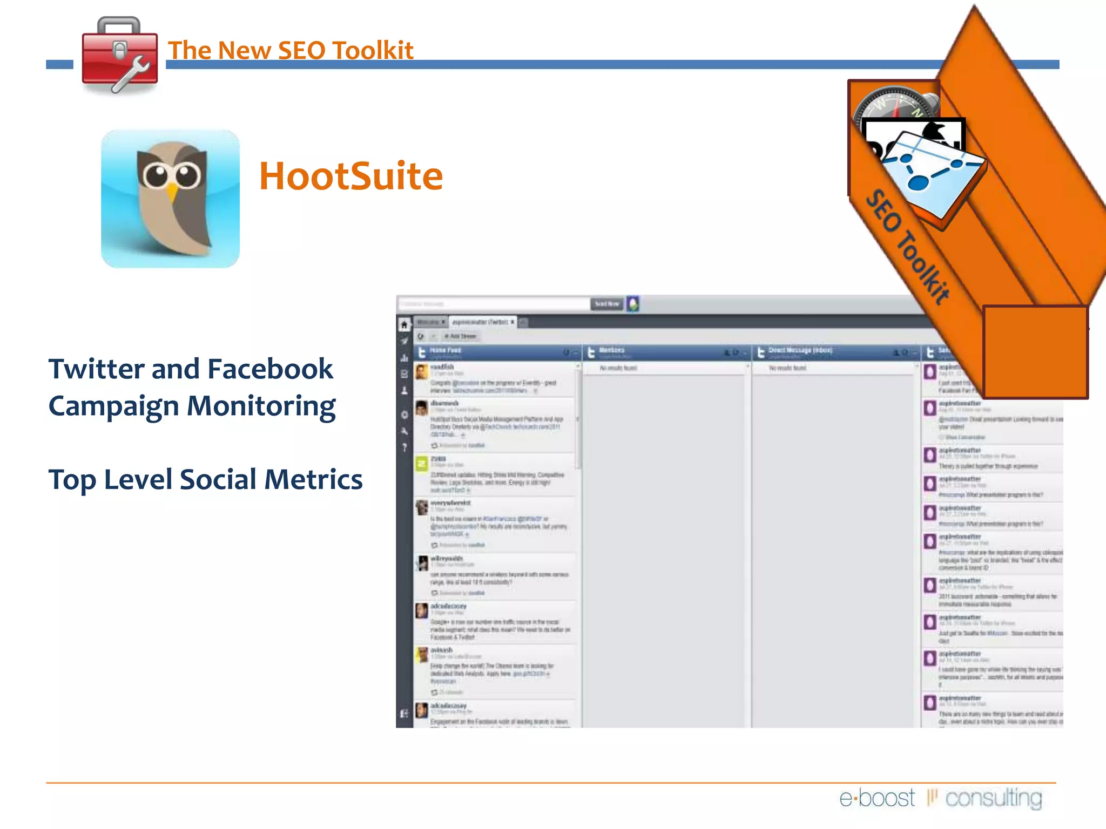The width and height of the screenshot is (1106, 829).
Task: Click the refresh streams icon left of Add Stream
Action: pos(421,336)
